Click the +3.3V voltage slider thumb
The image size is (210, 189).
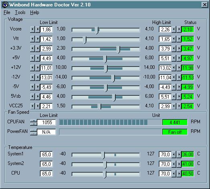pos(118,50)
